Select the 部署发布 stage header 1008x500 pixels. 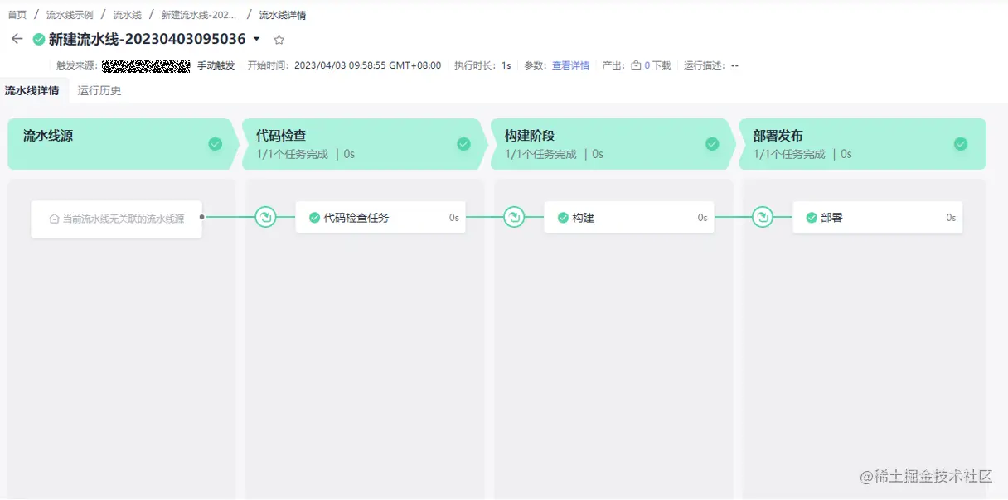coord(862,144)
